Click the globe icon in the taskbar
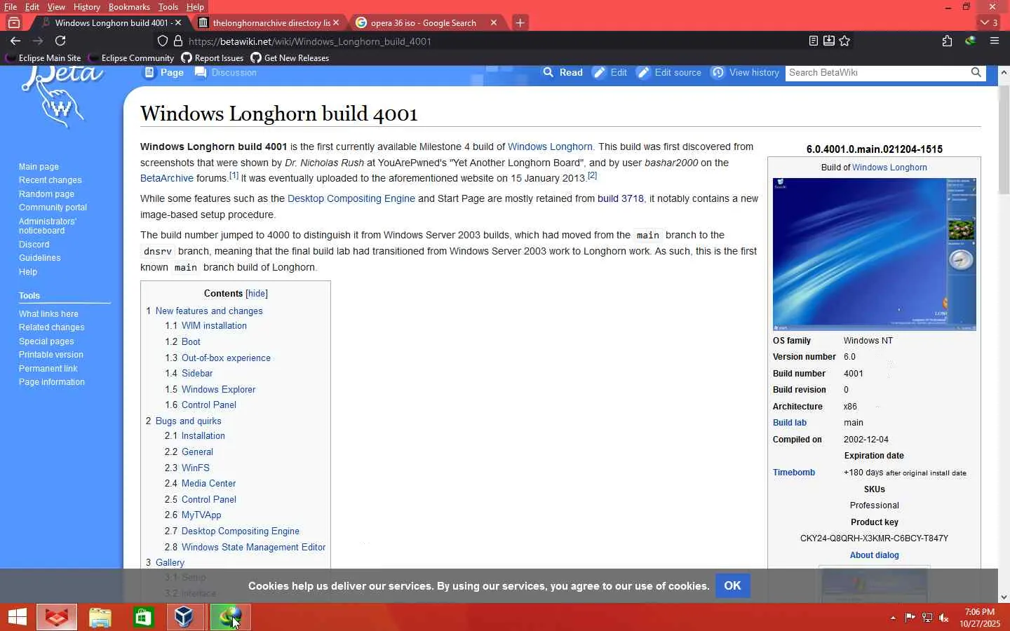This screenshot has width=1010, height=631. (x=230, y=617)
